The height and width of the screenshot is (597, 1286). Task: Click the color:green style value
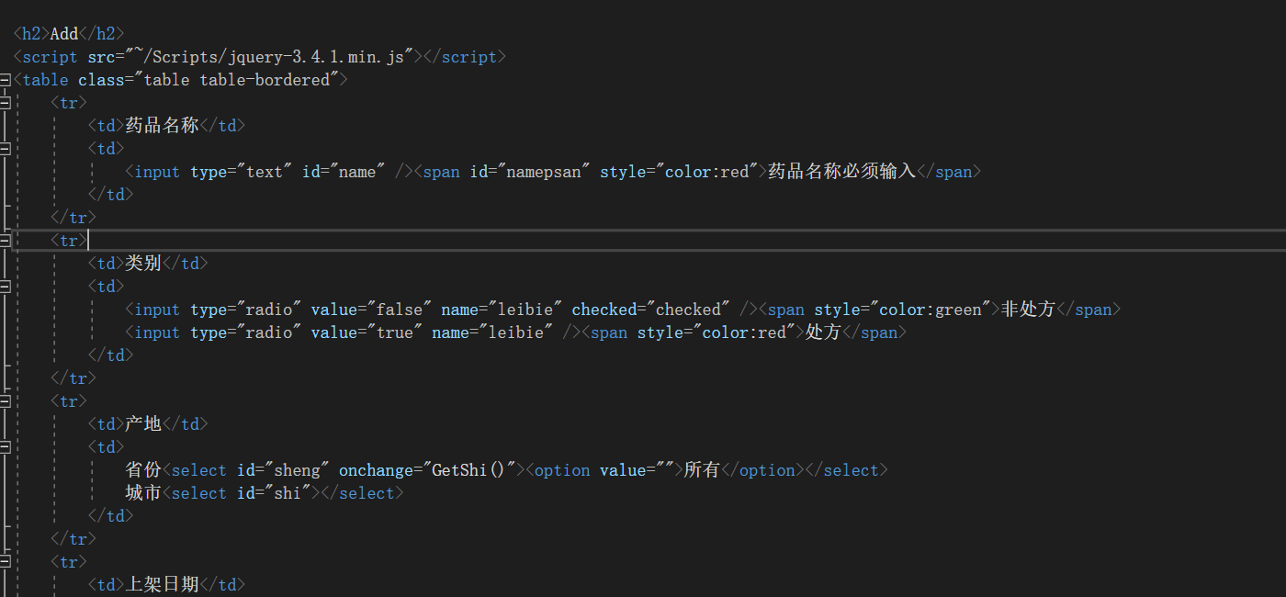tap(930, 310)
